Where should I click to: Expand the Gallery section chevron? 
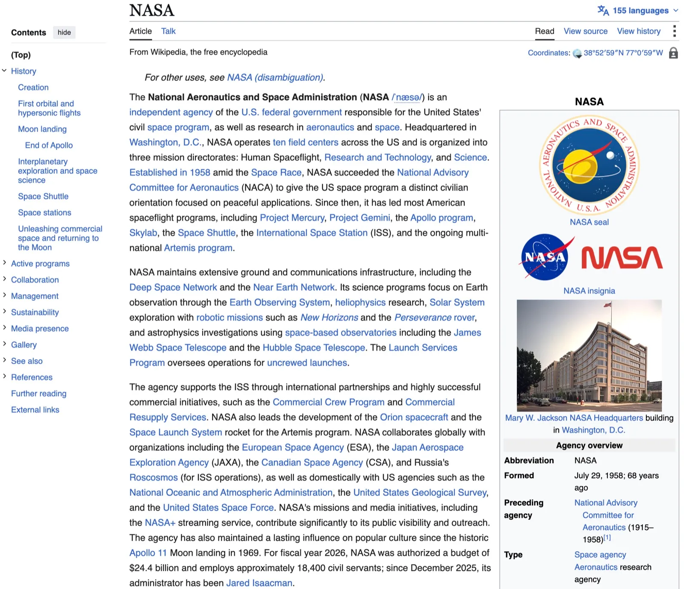pos(4,344)
